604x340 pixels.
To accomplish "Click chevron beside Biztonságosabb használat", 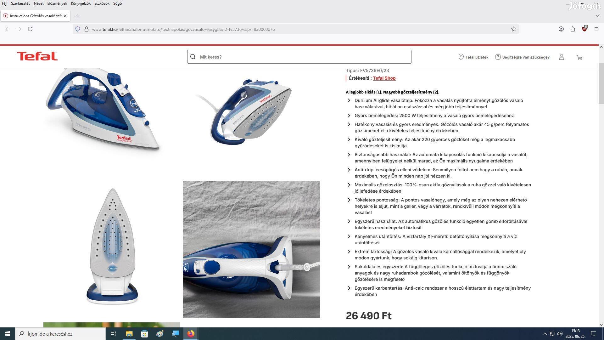I will pos(349,155).
